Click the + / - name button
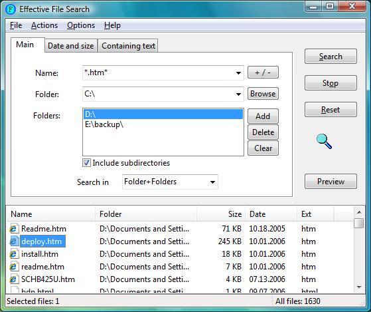 pyautogui.click(x=263, y=73)
